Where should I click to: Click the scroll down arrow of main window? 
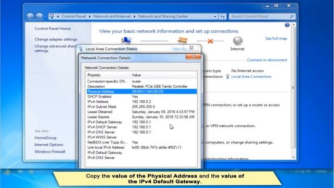(x=293, y=157)
